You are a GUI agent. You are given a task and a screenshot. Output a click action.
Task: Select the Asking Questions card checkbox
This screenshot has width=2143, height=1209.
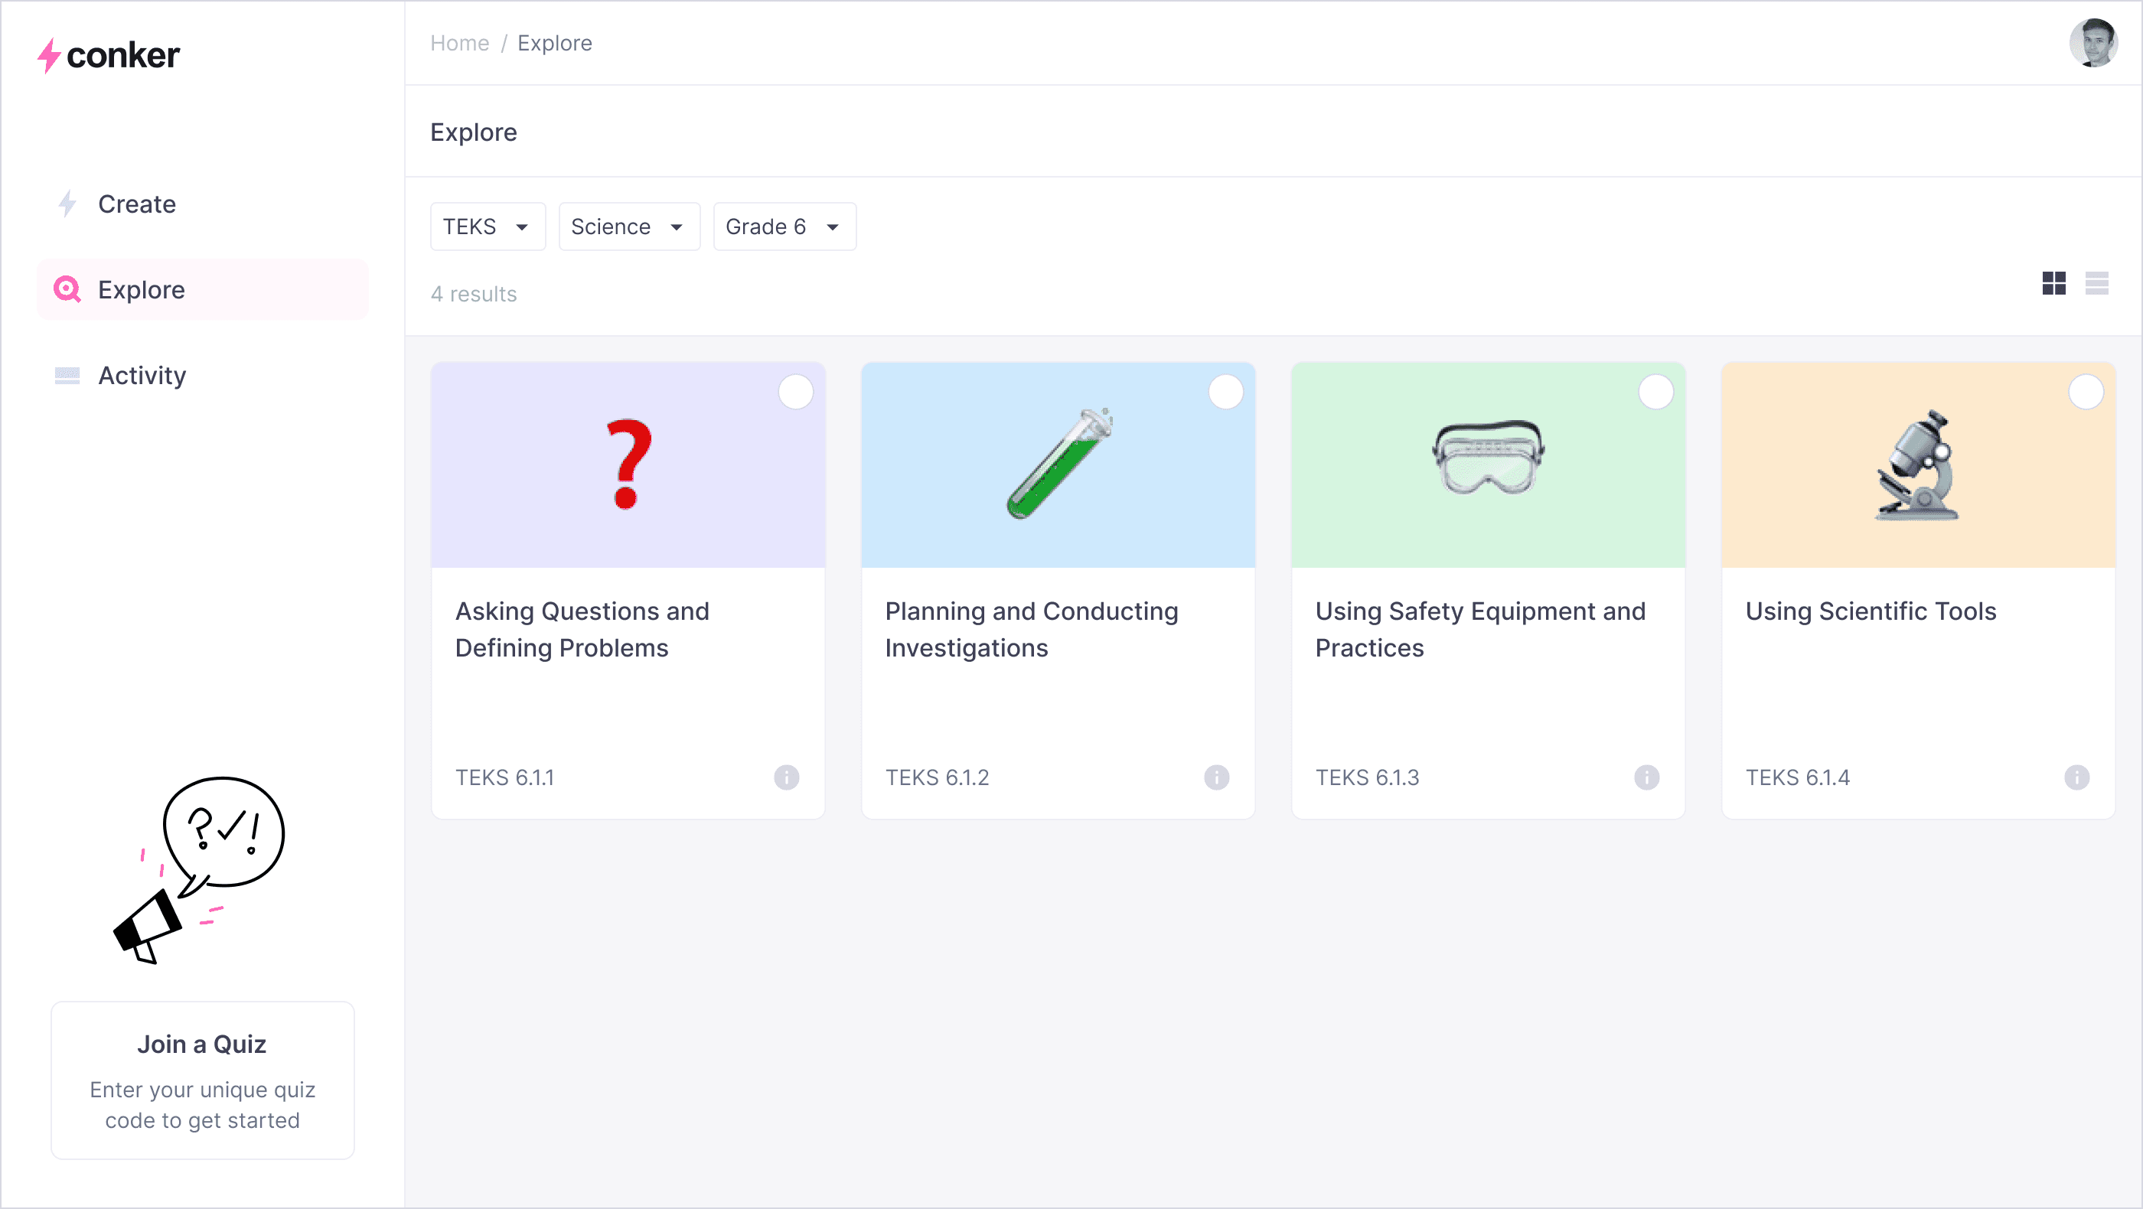pyautogui.click(x=795, y=392)
